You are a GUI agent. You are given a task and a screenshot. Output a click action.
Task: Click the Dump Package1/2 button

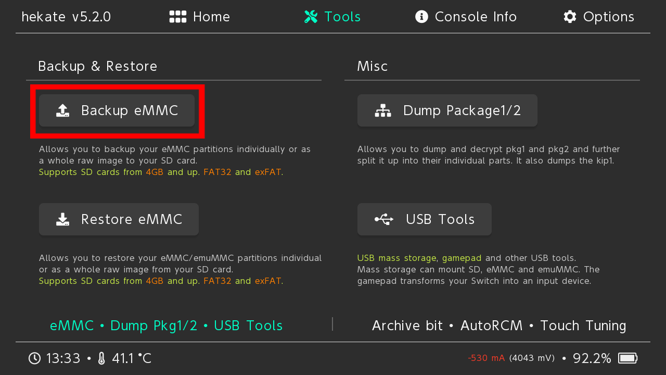click(447, 110)
